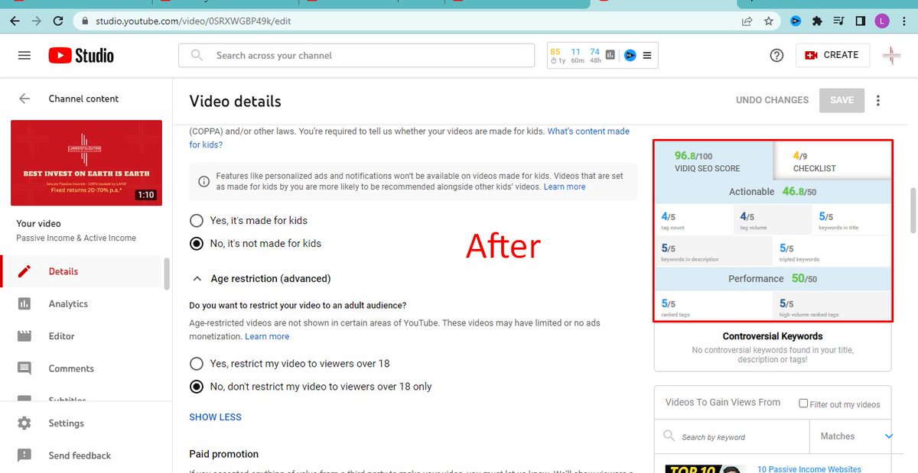The image size is (918, 473).
Task: Switch to VIDIQ SEO SCORE tab
Action: 713,160
